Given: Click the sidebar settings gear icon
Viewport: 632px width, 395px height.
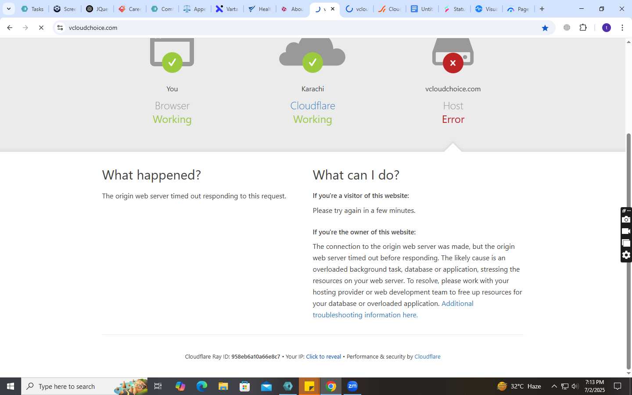Looking at the screenshot, I should pos(626,255).
